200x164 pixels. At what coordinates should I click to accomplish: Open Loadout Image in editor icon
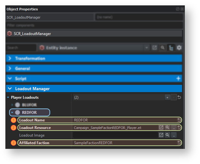point(161,135)
